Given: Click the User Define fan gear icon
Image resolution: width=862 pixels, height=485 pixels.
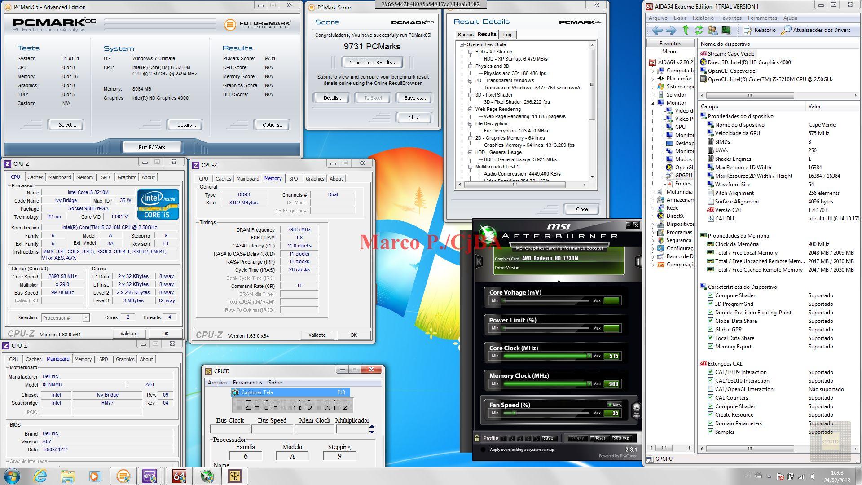Looking at the screenshot, I should (x=636, y=410).
